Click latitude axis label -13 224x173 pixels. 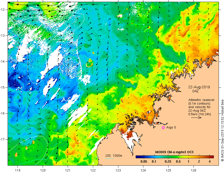pos(3,36)
